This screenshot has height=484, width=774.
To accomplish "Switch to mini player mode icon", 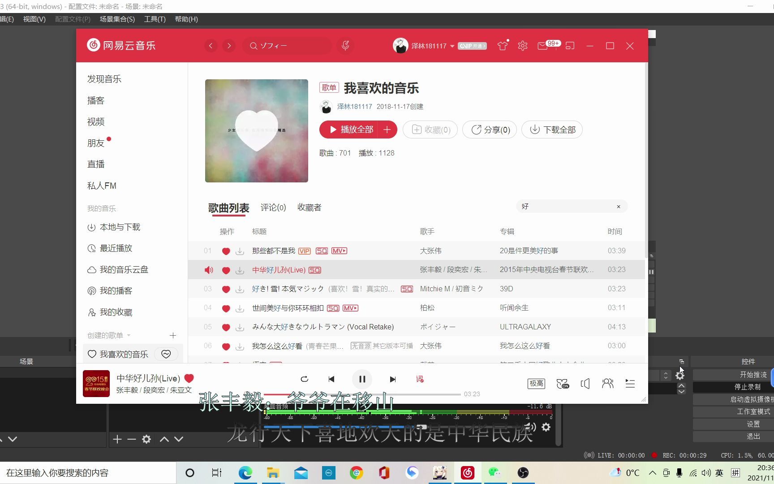I will tap(570, 46).
